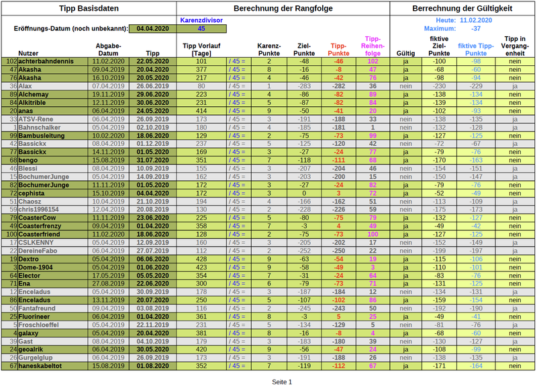Click the 'Berrechnung der Gültigkeit' header

point(462,9)
